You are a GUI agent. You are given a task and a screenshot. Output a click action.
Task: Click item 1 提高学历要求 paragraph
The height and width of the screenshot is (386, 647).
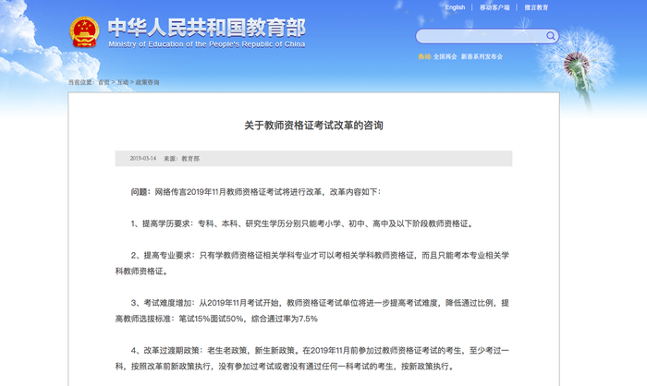point(302,223)
